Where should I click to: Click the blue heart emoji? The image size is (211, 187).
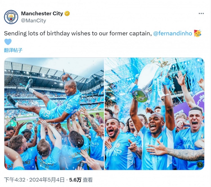click(x=8, y=42)
